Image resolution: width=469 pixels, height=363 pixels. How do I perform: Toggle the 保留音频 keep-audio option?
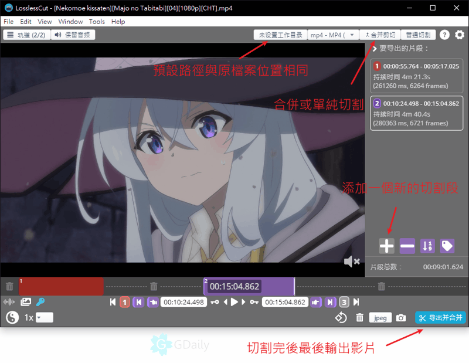point(73,35)
